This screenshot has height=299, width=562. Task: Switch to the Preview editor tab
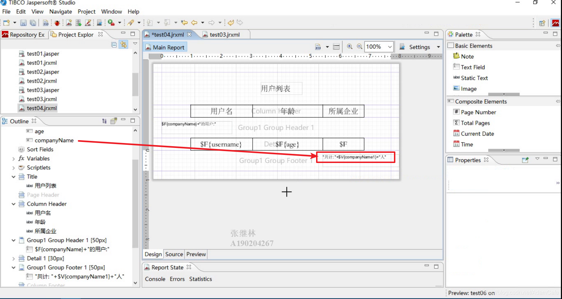point(196,254)
